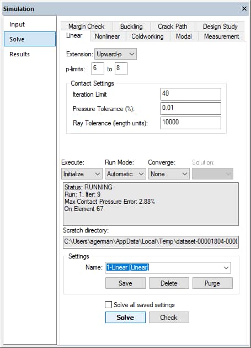Click the Iteration Limit input field

[191, 94]
